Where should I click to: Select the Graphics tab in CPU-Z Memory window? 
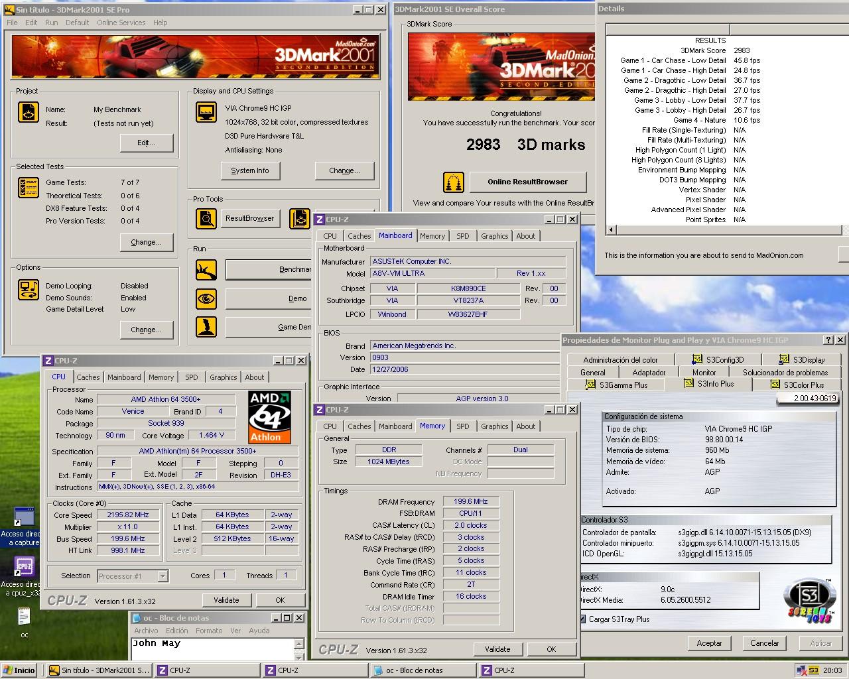pos(495,426)
